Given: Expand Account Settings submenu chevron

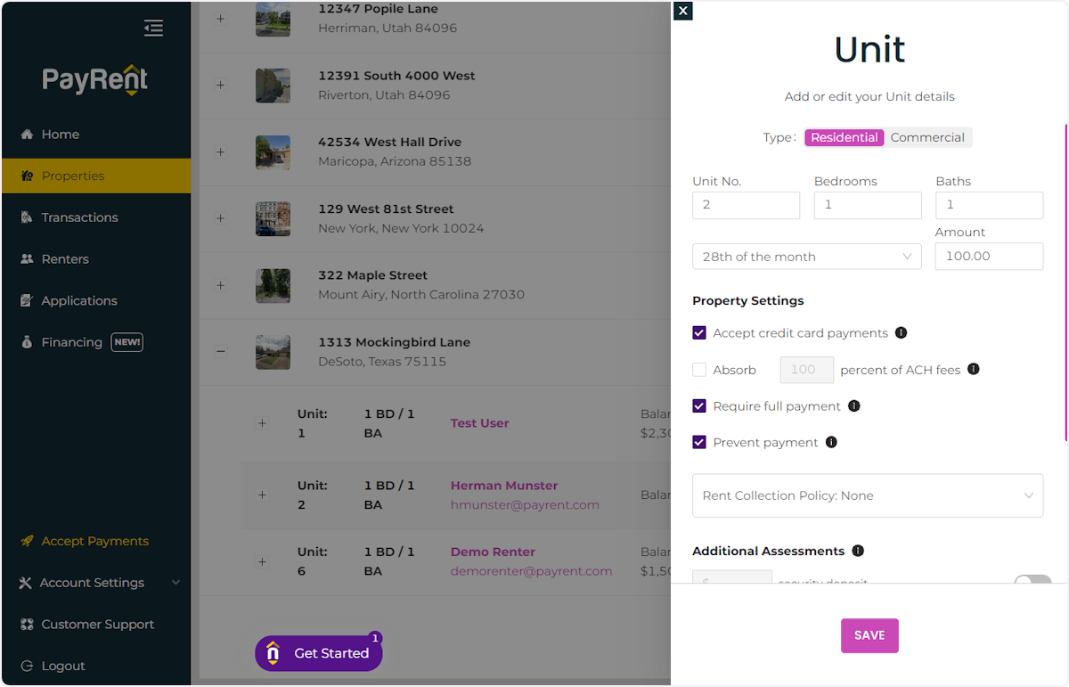Looking at the screenshot, I should [175, 583].
